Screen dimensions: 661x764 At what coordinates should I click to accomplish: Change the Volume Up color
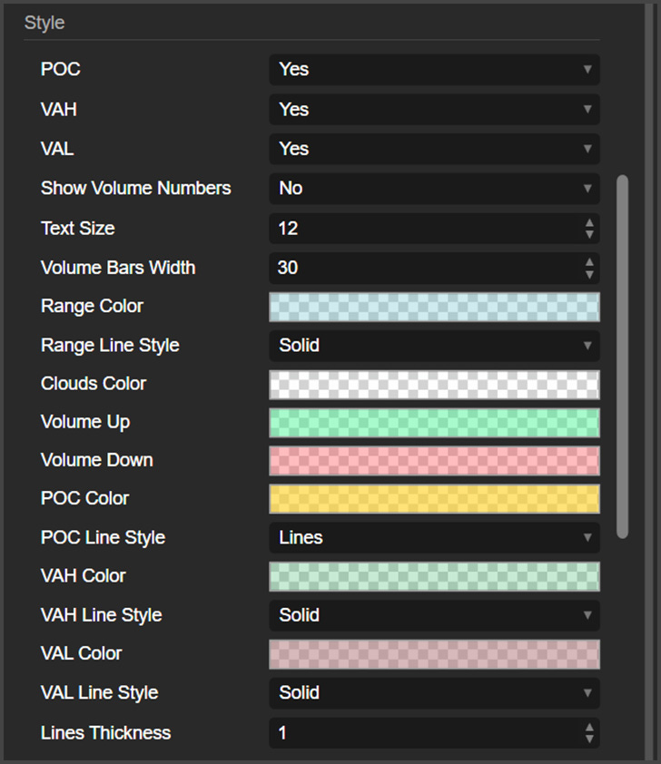[x=434, y=422]
